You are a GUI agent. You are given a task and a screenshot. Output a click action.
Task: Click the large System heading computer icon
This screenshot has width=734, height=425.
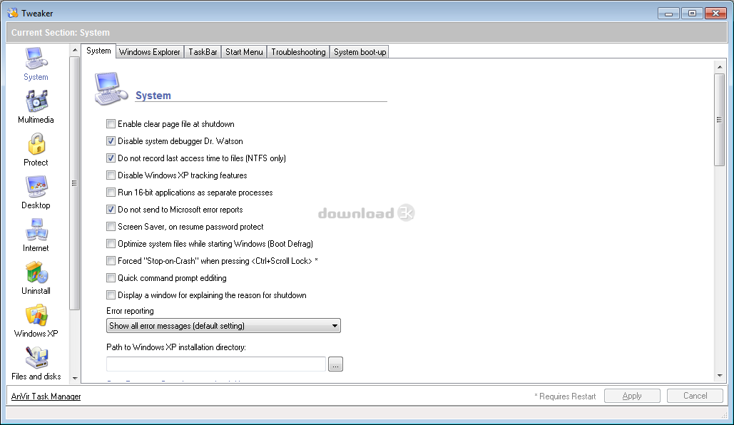click(x=111, y=88)
